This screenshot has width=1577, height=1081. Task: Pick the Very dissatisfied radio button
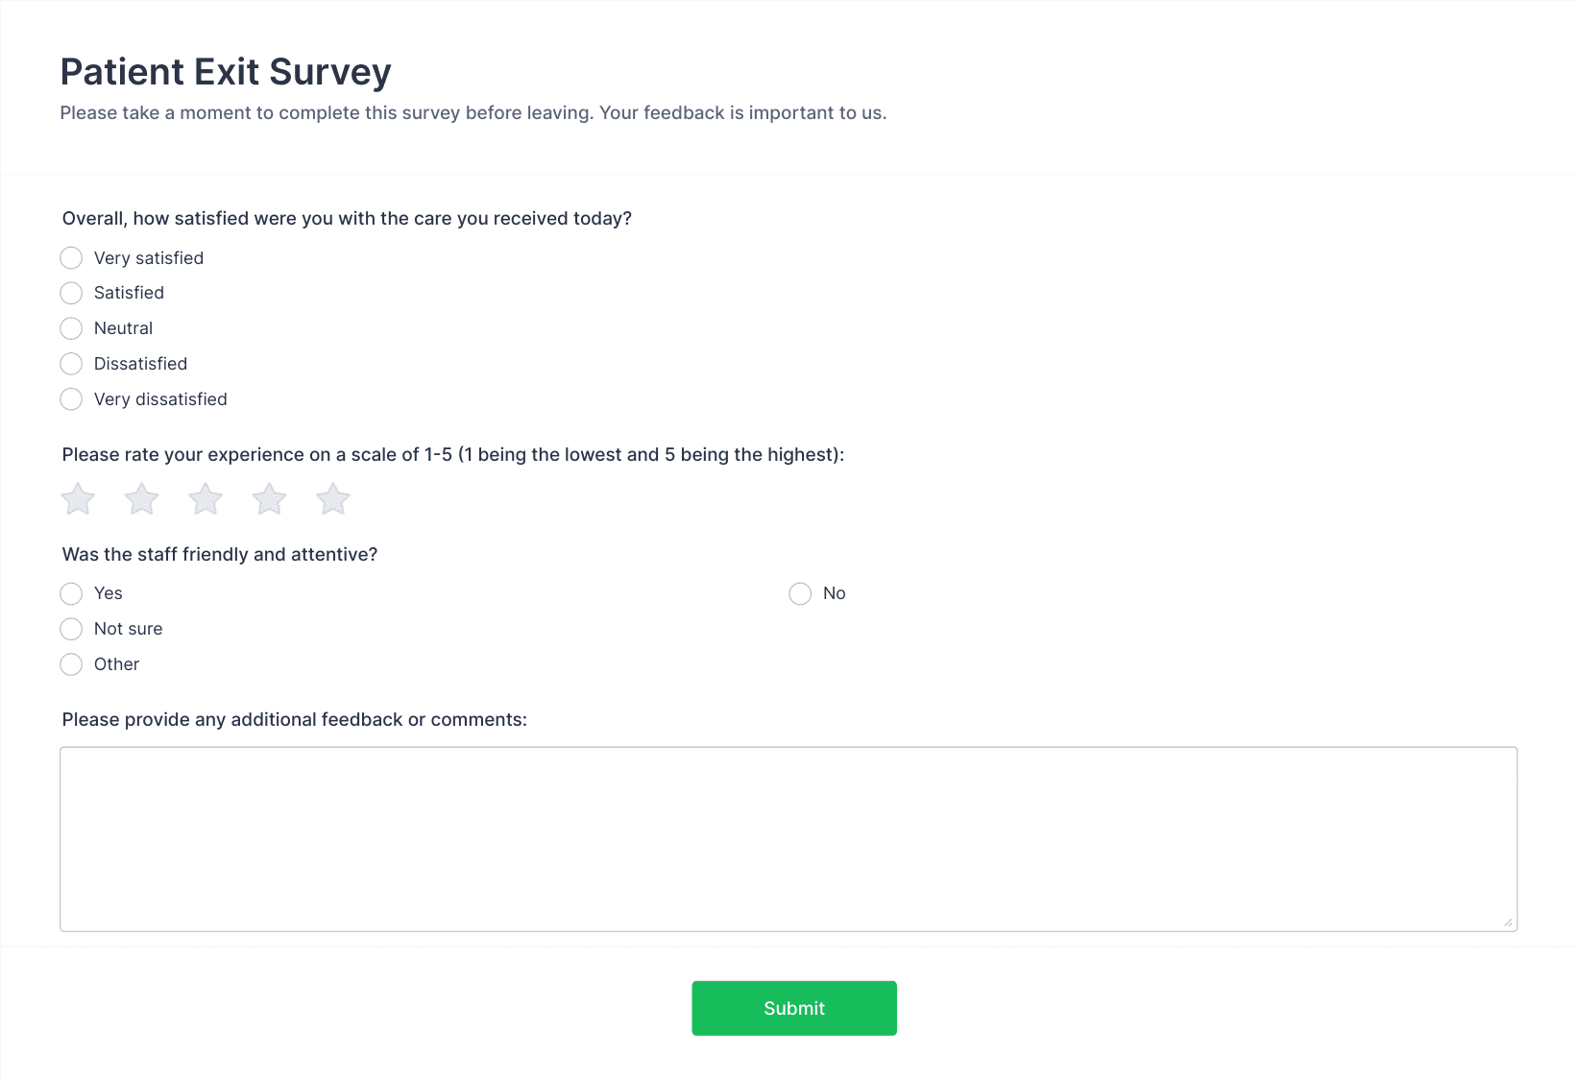(x=71, y=399)
